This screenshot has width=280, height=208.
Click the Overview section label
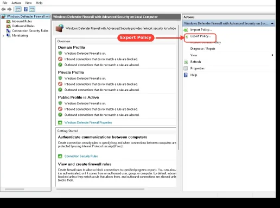pyautogui.click(x=63, y=41)
